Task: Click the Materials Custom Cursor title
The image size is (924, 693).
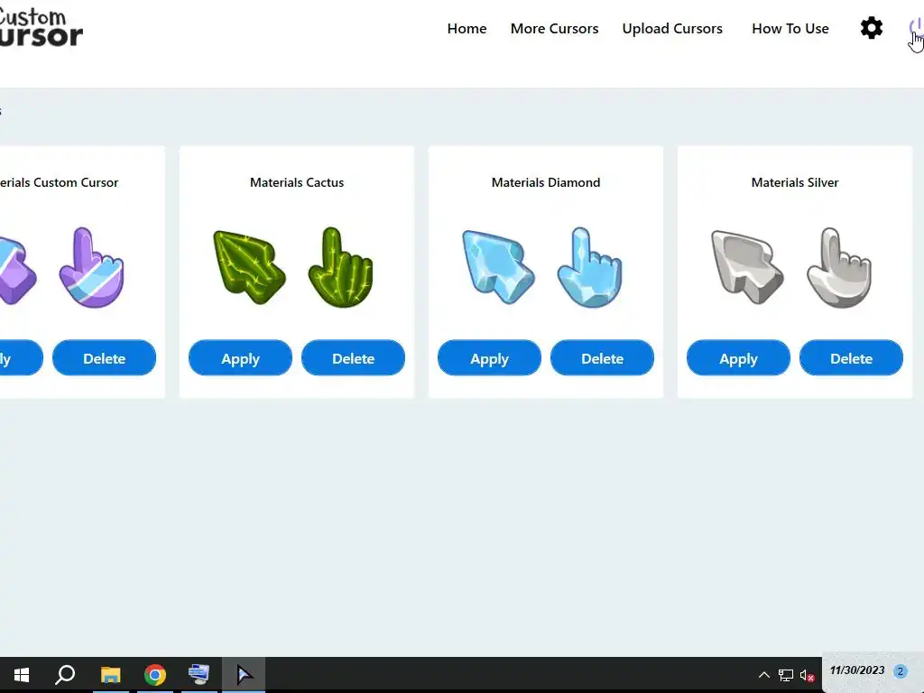Action: pos(59,182)
